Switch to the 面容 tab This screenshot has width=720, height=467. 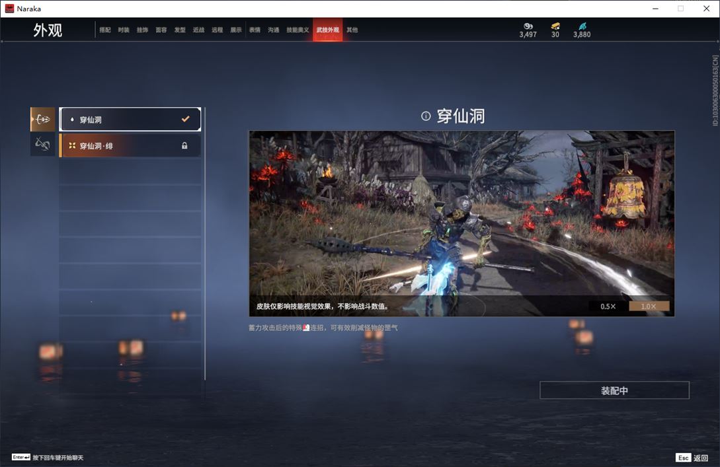click(x=161, y=30)
